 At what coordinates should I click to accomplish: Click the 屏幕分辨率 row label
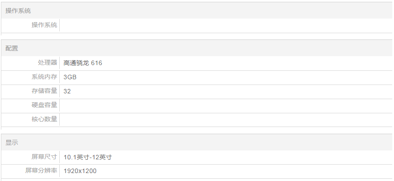pos(41,171)
